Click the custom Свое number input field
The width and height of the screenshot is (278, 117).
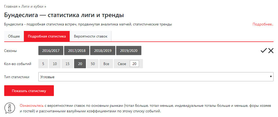[134, 64]
